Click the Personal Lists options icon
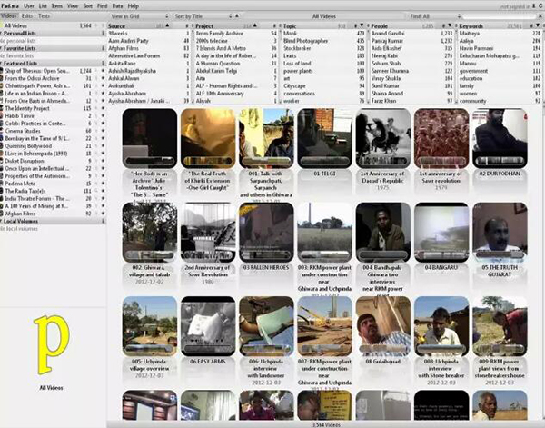 tap(103, 34)
